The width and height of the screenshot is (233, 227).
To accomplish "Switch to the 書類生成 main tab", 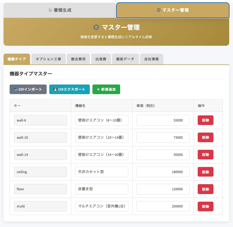I will click(x=59, y=10).
